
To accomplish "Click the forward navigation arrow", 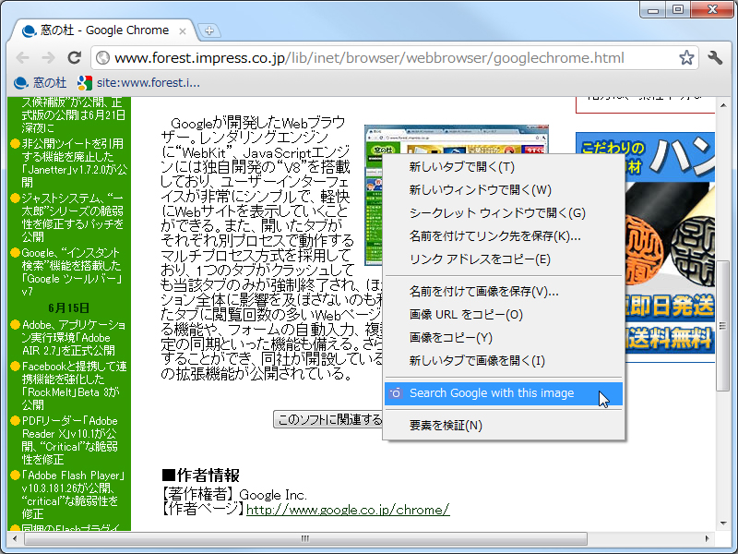I will (x=49, y=57).
